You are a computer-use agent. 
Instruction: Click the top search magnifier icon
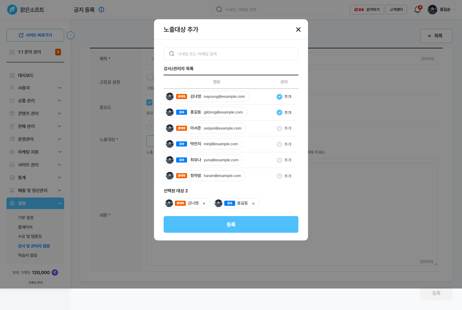tap(219, 10)
